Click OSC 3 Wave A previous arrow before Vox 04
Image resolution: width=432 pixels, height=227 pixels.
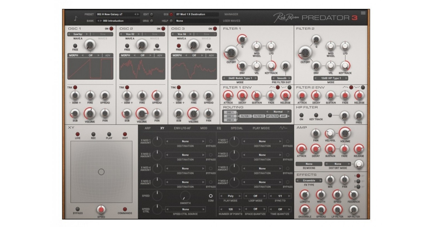pyautogui.click(x=173, y=34)
